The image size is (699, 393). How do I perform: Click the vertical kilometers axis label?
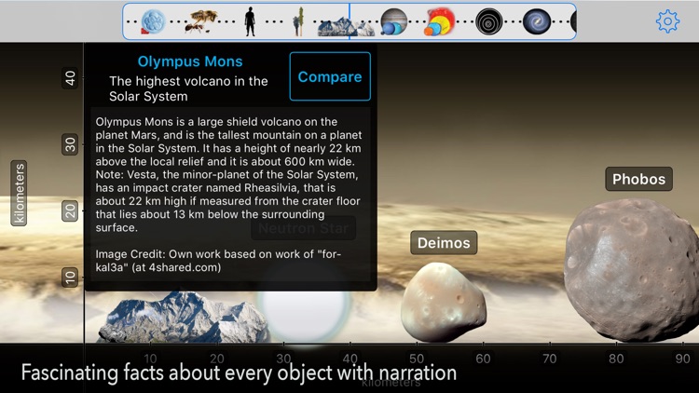[19, 194]
